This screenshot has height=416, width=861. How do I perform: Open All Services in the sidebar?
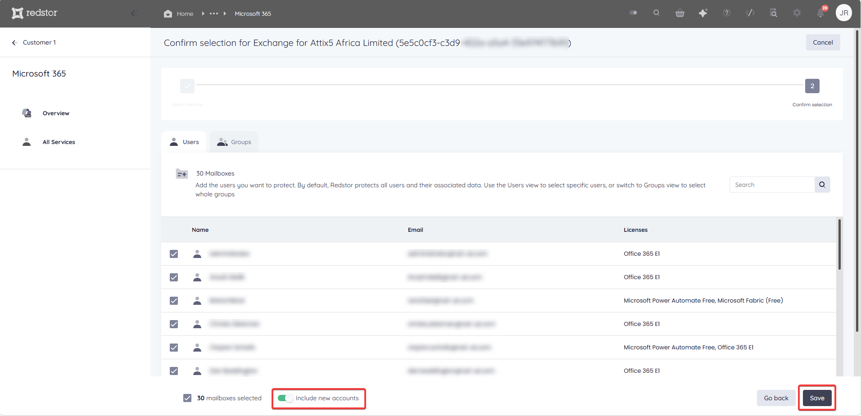[59, 142]
